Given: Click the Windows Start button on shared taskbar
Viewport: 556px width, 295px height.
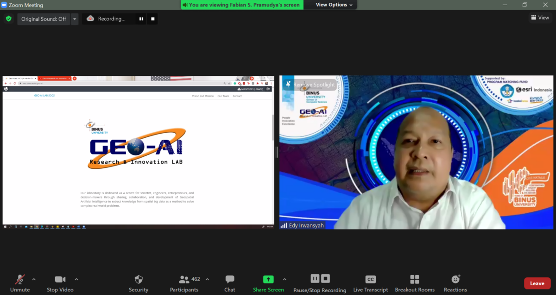Looking at the screenshot, I should 5,227.
